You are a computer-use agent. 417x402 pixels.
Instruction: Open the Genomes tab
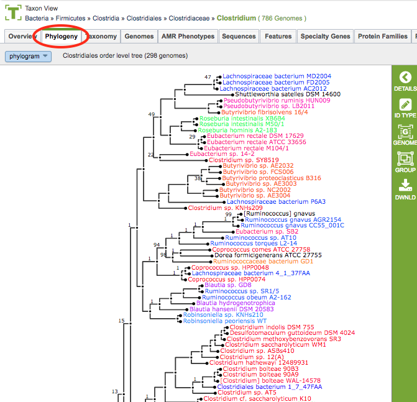(139, 36)
